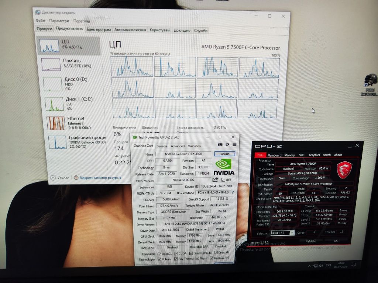The height and width of the screenshot is (283, 378).
Task: Select the Диск 1 (C: E:) graph thumbnail
Action: [x=54, y=104]
